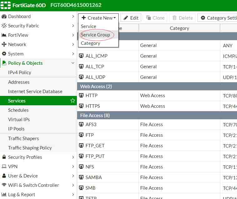
Task: Click the Category column header
Action: click(180, 28)
